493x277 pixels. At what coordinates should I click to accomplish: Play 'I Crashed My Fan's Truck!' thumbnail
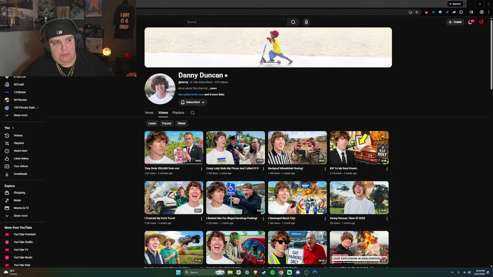coord(174,198)
